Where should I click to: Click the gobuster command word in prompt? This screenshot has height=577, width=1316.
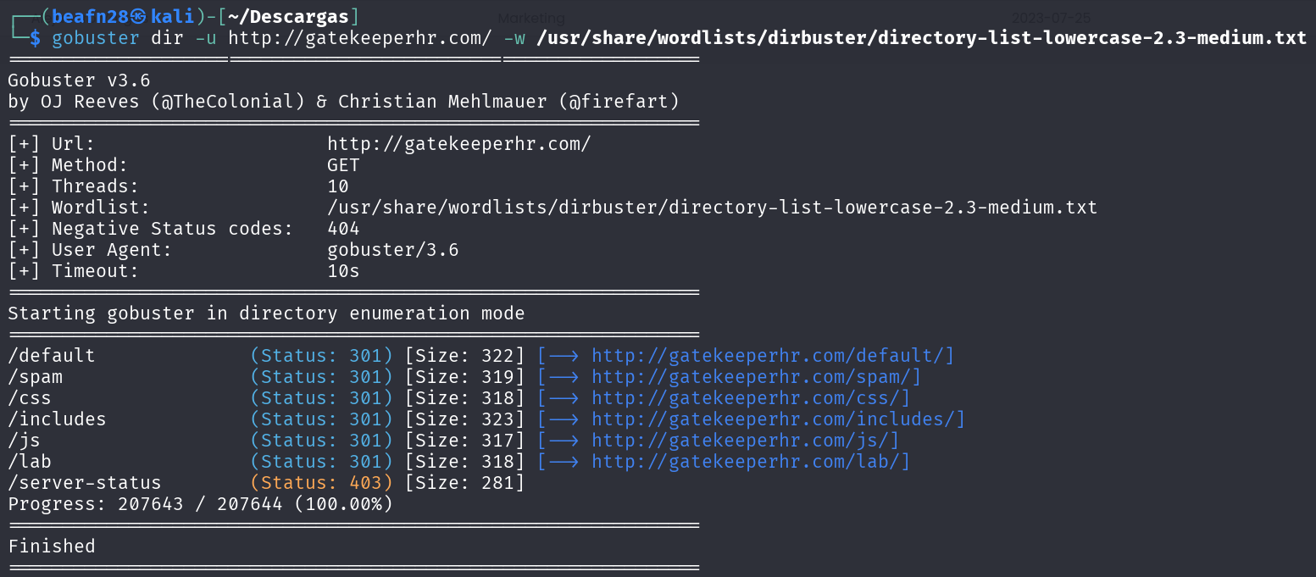click(x=96, y=38)
